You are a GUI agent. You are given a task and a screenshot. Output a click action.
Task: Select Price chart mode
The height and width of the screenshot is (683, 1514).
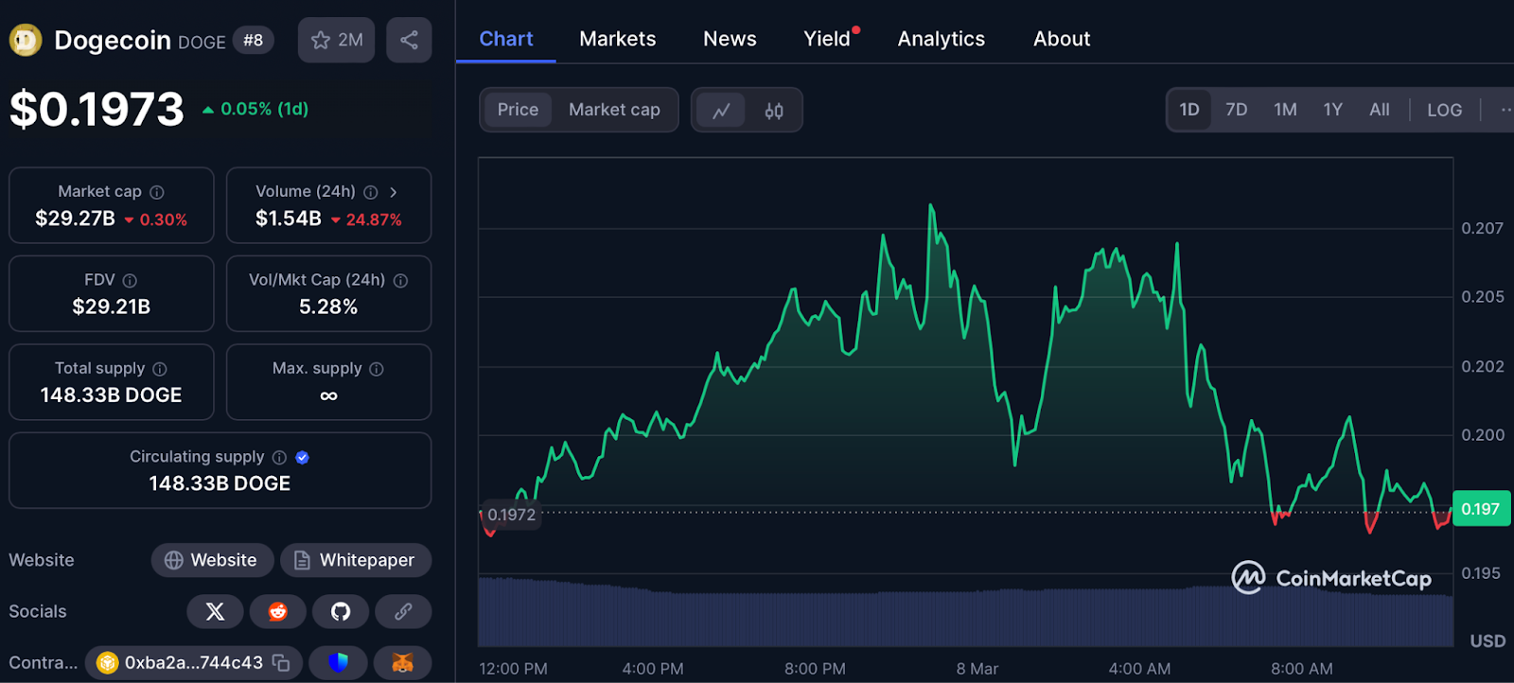(518, 110)
